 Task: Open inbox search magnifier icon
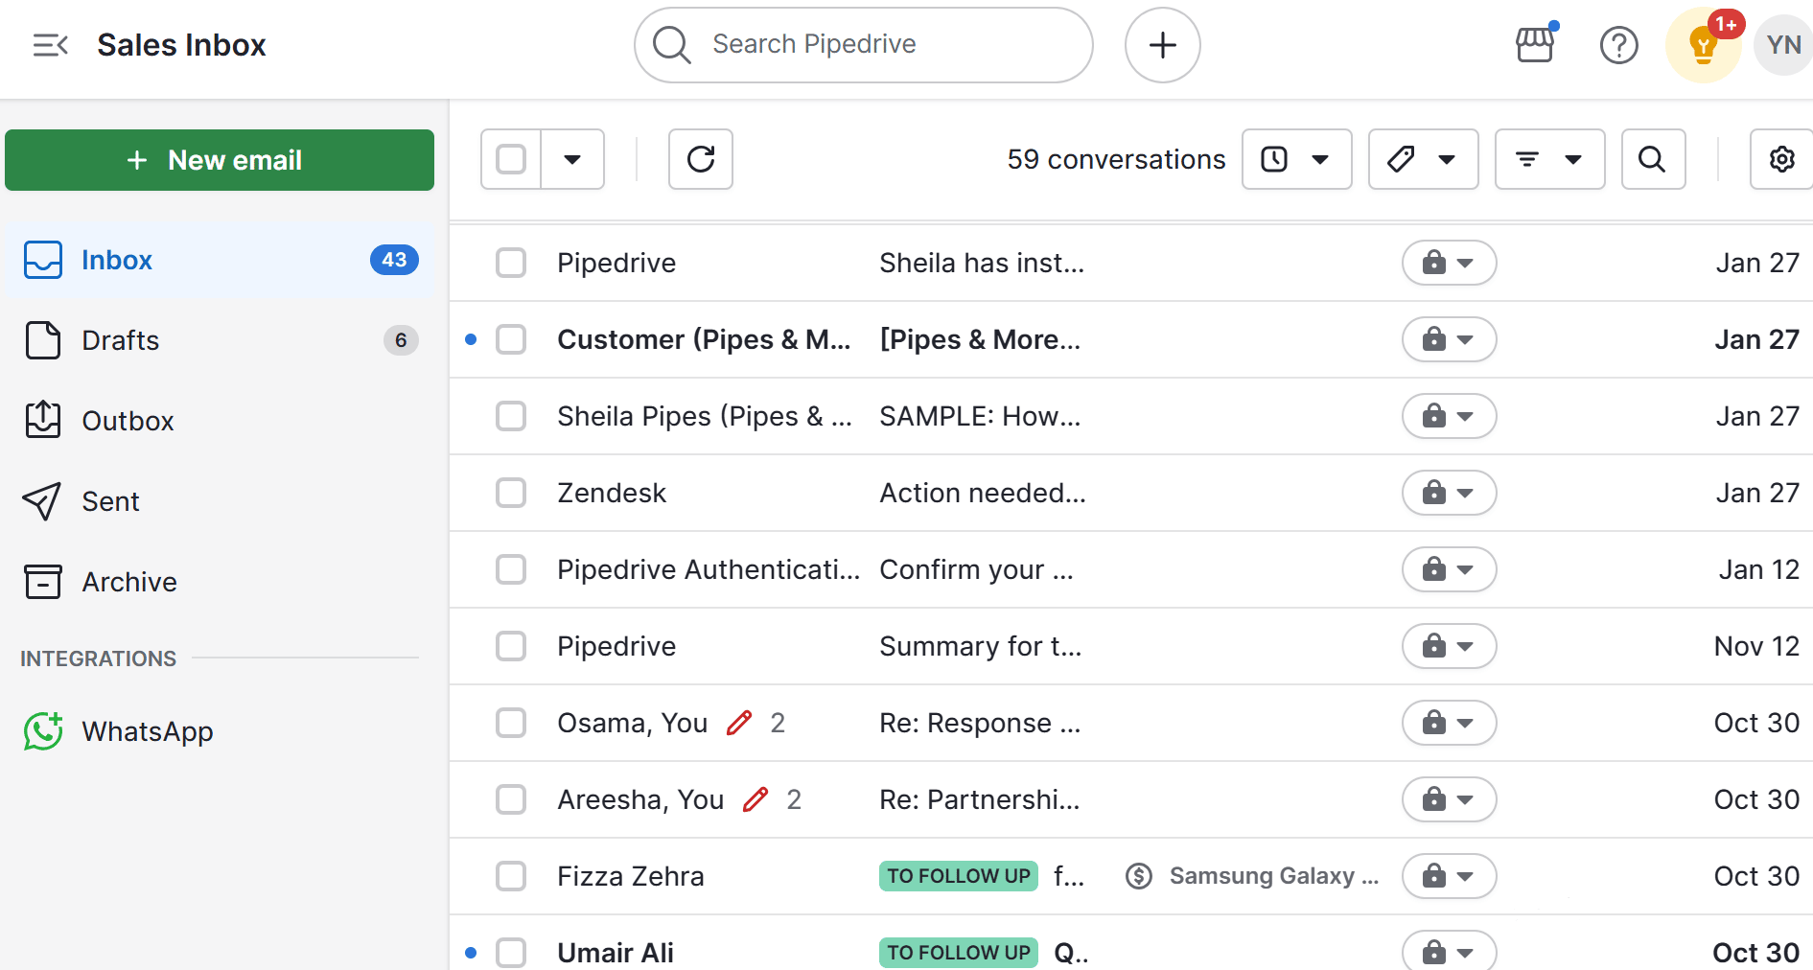[x=1653, y=159]
